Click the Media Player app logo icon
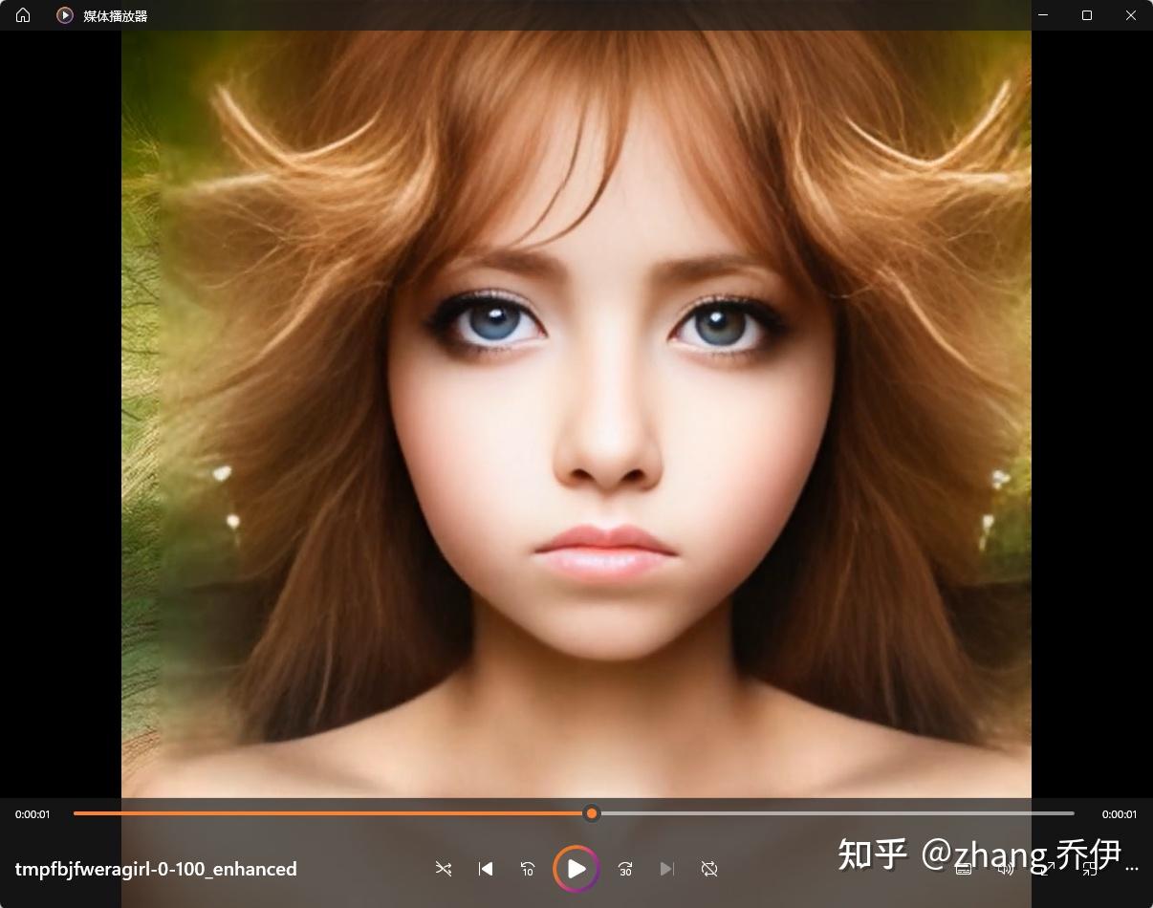This screenshot has height=908, width=1153. coord(65,15)
